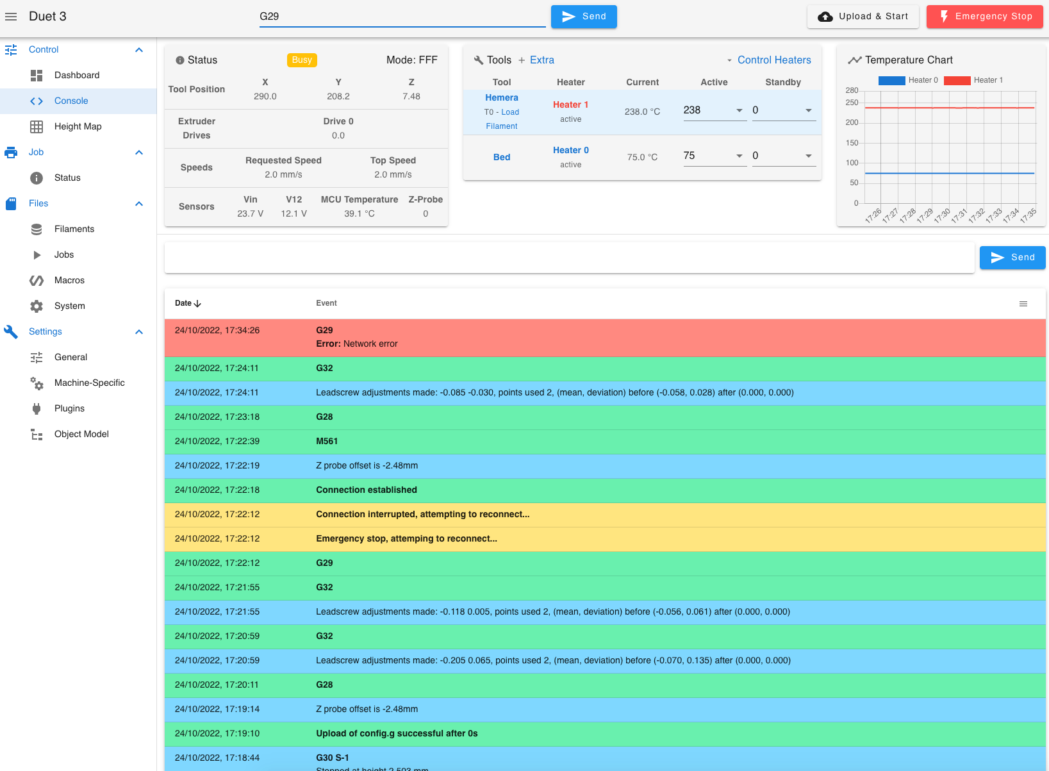The image size is (1049, 771).
Task: Click the Job printer icon
Action: coord(11,152)
